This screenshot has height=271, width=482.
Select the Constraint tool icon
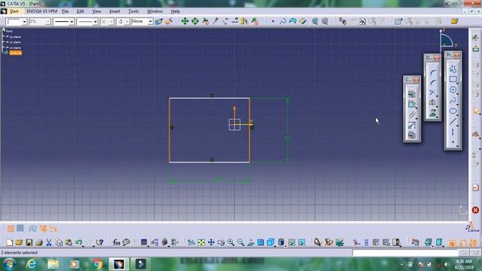click(412, 105)
